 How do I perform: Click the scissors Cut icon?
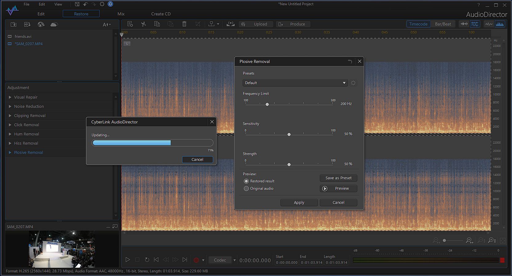143,24
